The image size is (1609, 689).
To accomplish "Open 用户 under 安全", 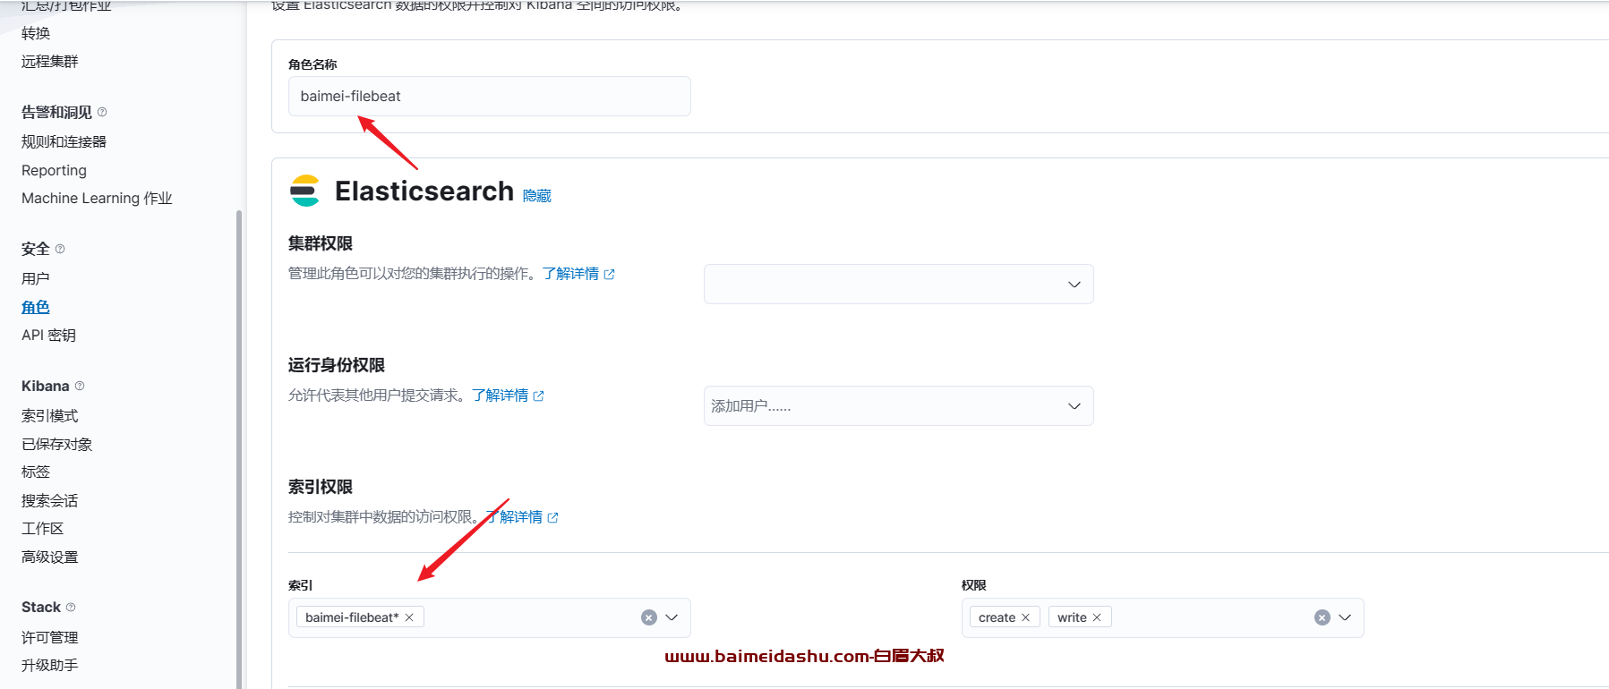I will pos(36,278).
